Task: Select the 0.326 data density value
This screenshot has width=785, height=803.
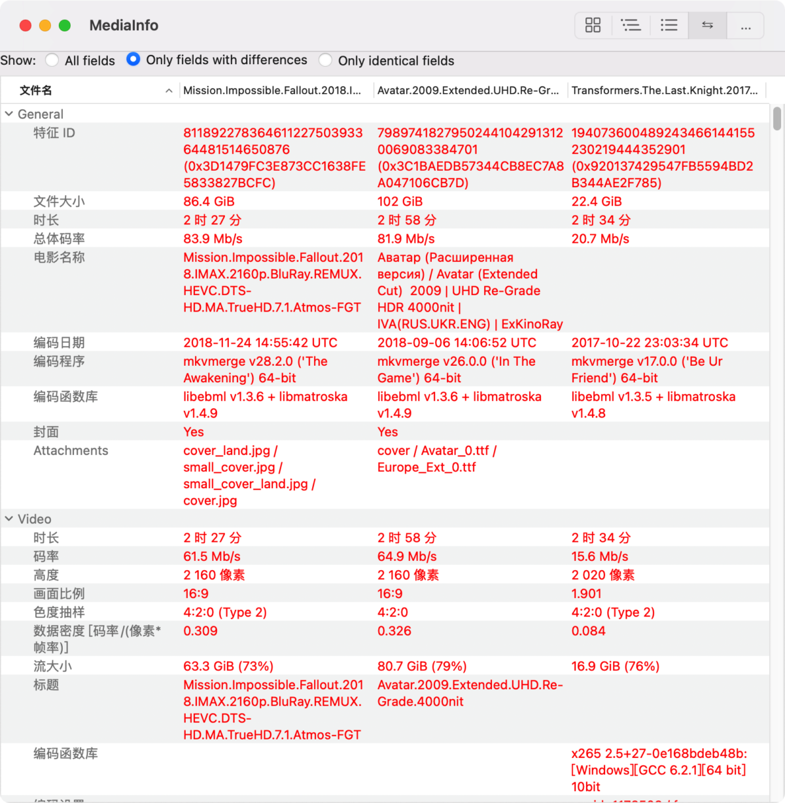Action: [x=394, y=631]
